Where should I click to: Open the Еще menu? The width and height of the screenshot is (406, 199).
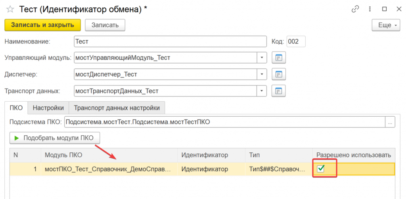pyautogui.click(x=387, y=25)
